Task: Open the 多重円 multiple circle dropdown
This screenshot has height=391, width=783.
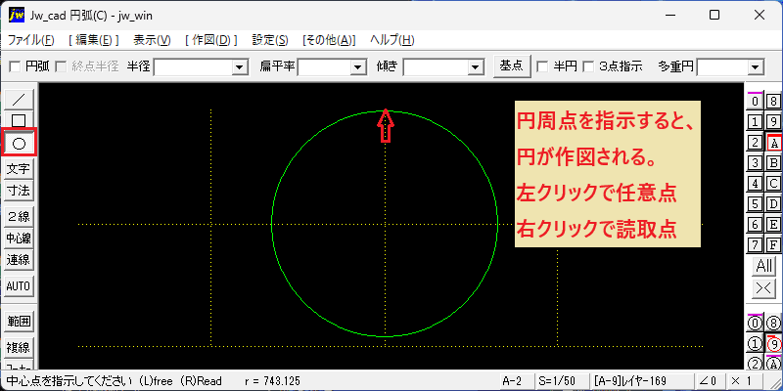Action: click(756, 67)
